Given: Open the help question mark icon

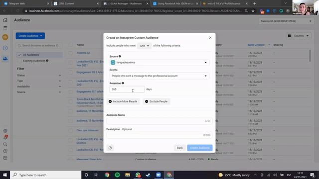Looking at the screenshot, I should pos(5,151).
